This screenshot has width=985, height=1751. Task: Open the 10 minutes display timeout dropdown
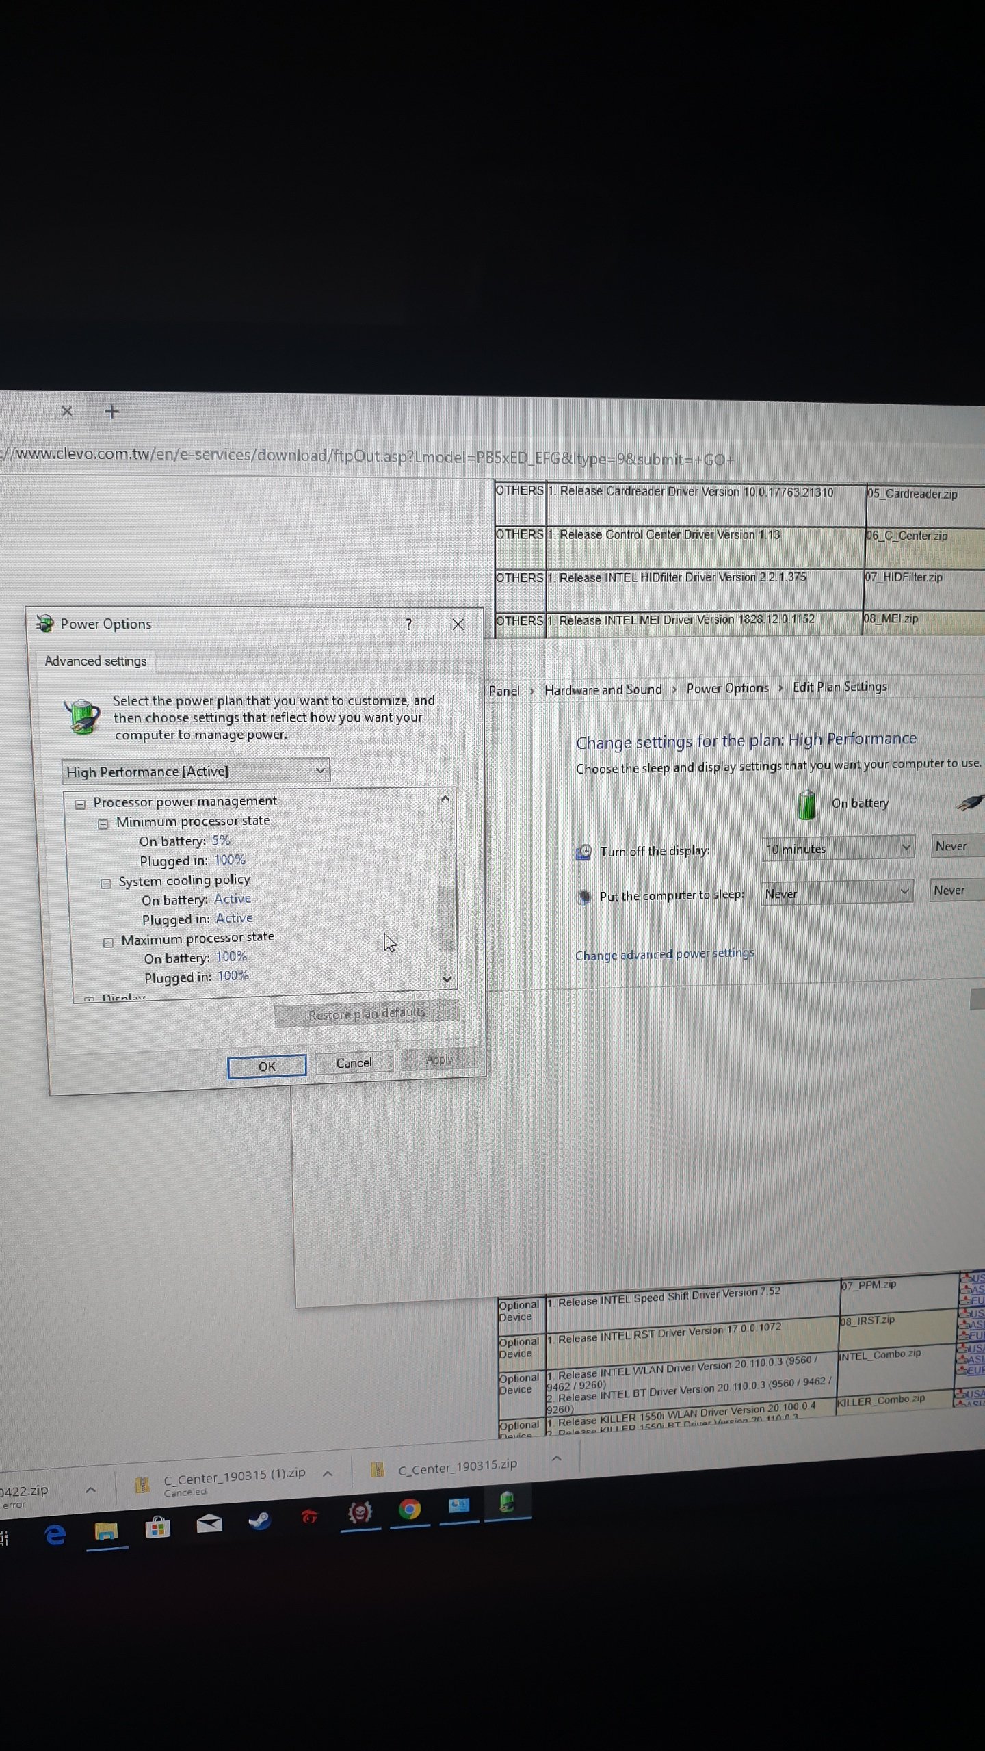(838, 849)
